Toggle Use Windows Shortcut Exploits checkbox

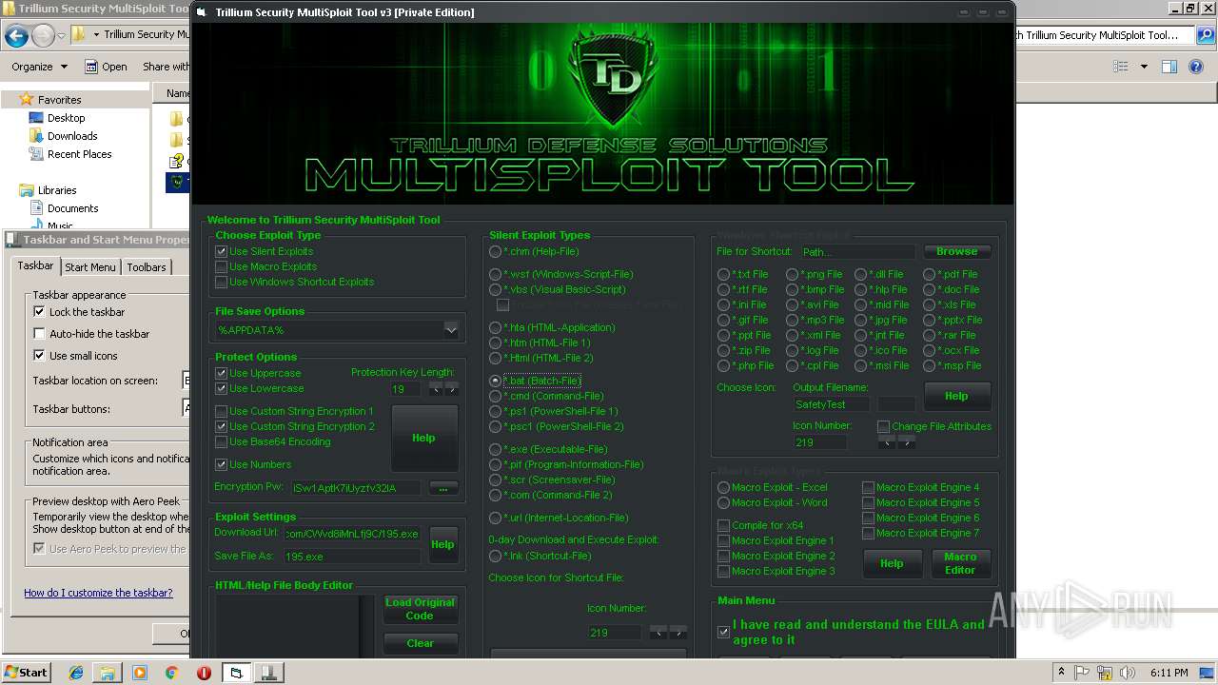click(221, 282)
